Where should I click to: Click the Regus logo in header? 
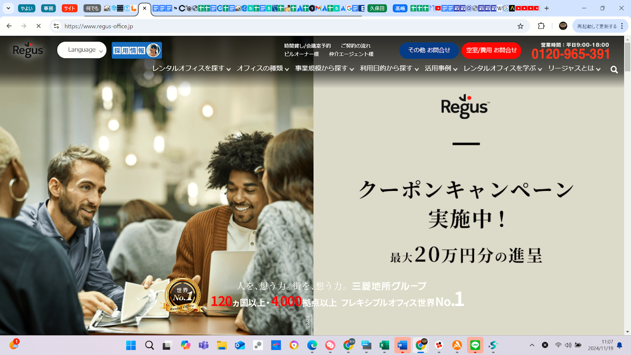(x=28, y=50)
